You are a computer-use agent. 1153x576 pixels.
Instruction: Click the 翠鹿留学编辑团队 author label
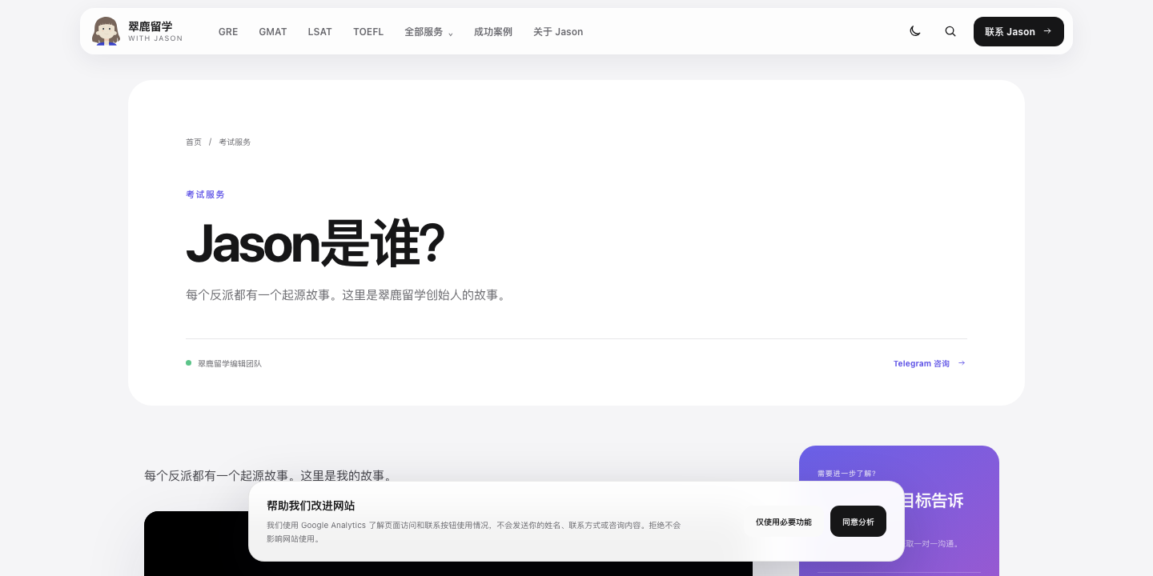click(230, 363)
